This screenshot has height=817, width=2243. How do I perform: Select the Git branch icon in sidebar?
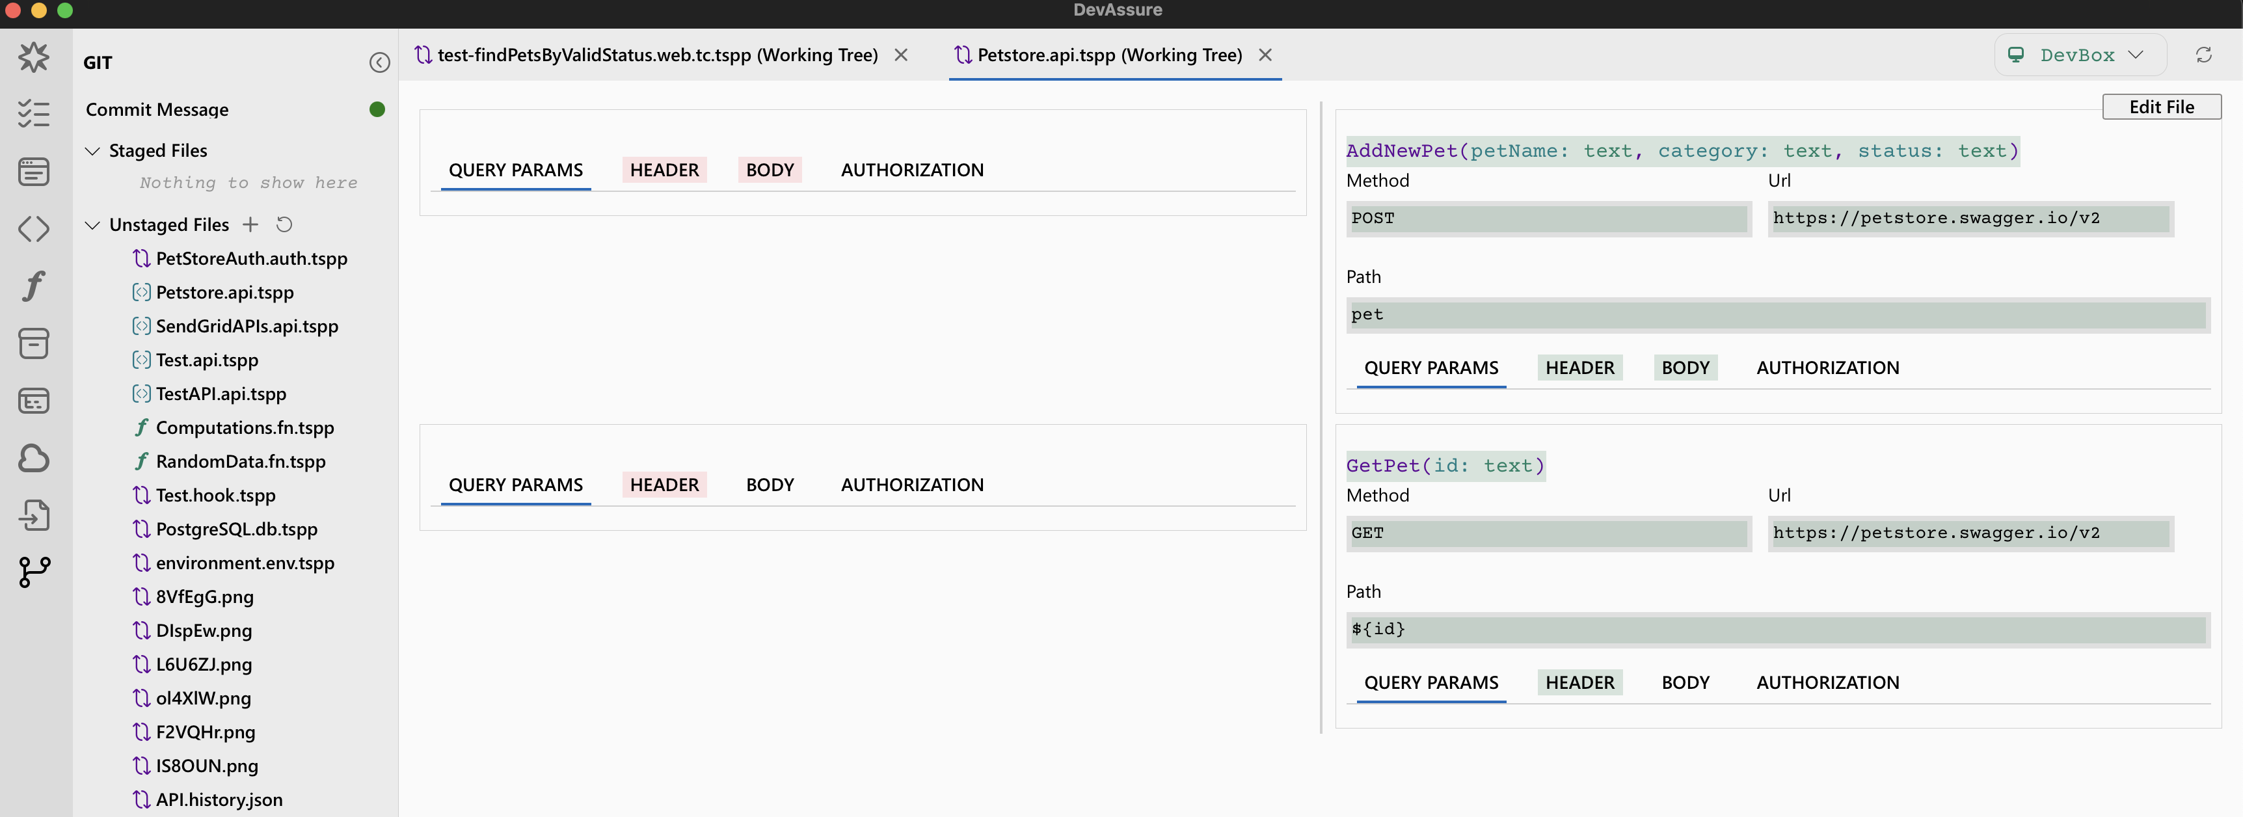(x=33, y=572)
